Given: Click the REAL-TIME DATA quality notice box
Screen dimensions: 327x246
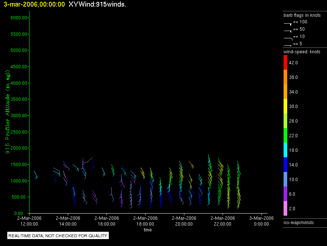Looking at the screenshot, I should (x=58, y=236).
